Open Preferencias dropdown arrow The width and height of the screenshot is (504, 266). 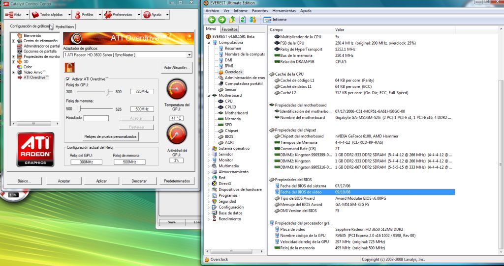point(139,15)
